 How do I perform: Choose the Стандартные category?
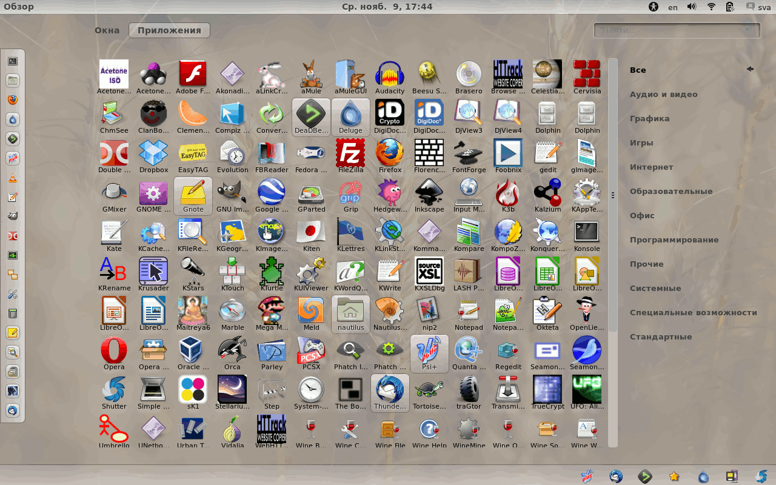(661, 336)
